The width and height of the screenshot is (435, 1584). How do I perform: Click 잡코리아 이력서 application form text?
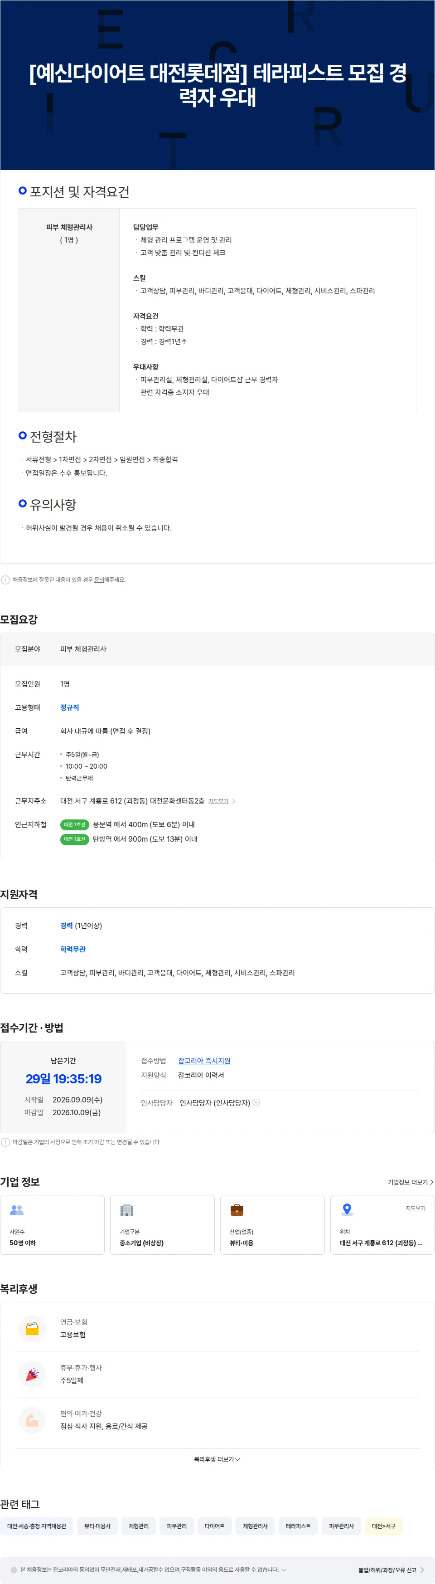tap(201, 1075)
